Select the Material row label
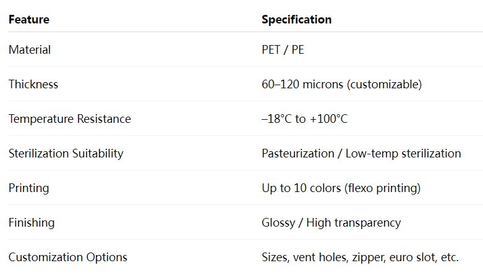The image size is (483, 276). click(30, 49)
